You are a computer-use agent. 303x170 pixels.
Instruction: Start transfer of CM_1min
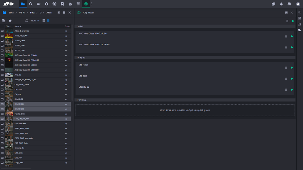point(292,68)
